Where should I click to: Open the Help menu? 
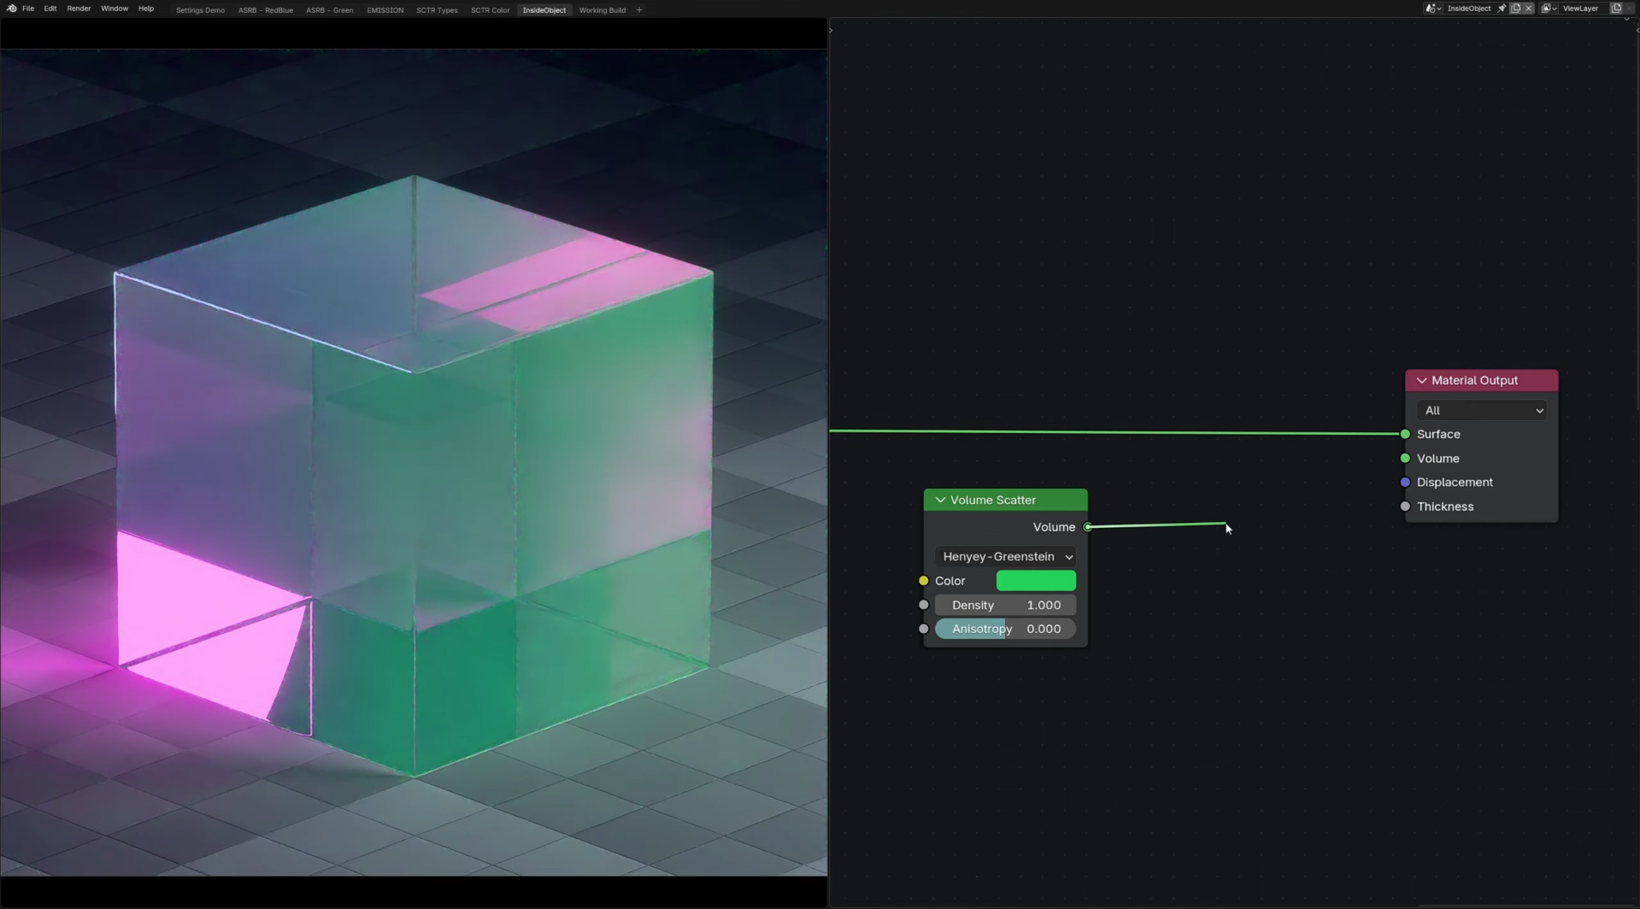[146, 9]
